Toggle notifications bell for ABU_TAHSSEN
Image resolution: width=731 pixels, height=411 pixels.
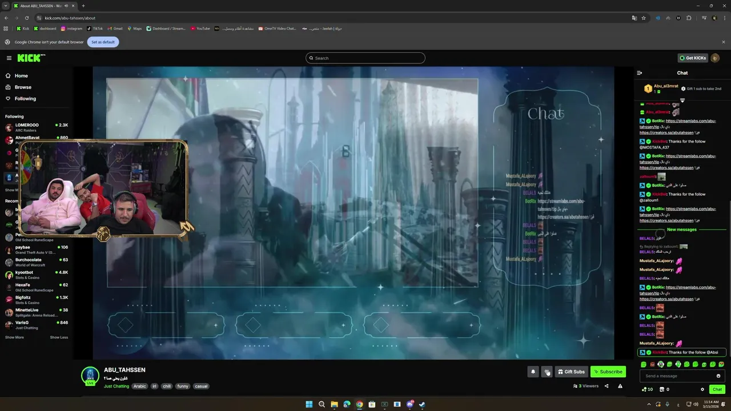point(533,372)
